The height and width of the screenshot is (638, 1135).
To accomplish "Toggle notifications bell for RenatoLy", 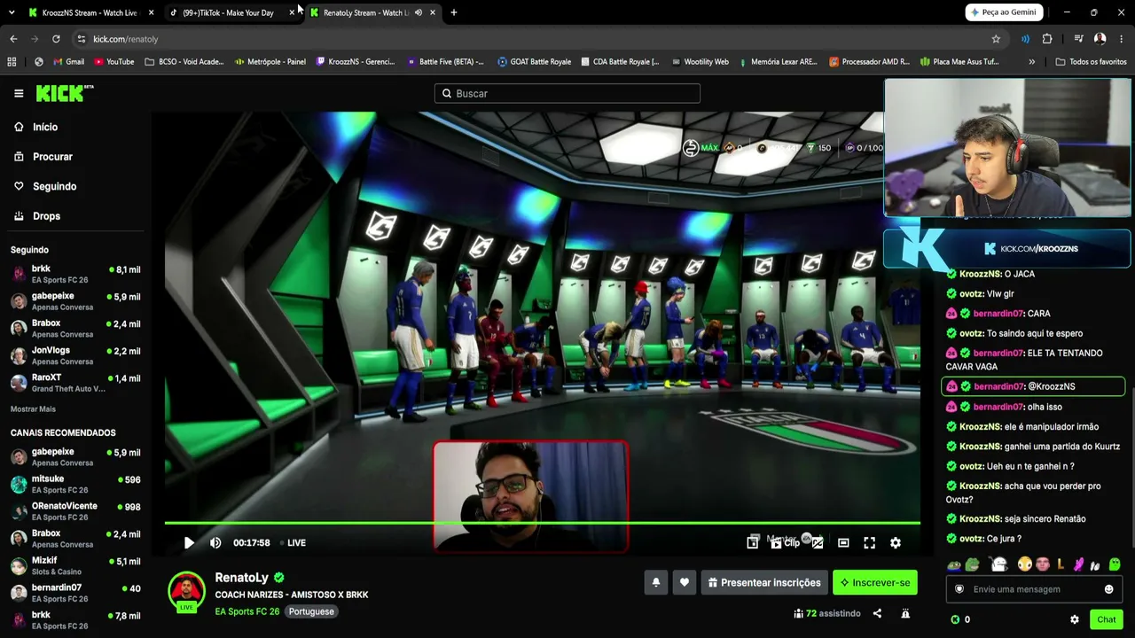I will [x=656, y=582].
